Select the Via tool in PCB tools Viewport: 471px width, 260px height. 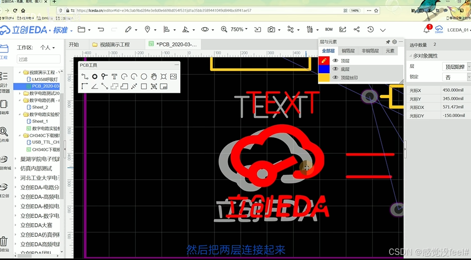click(104, 77)
